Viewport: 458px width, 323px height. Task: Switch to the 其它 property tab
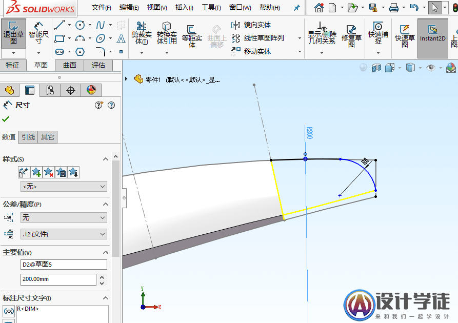point(47,137)
